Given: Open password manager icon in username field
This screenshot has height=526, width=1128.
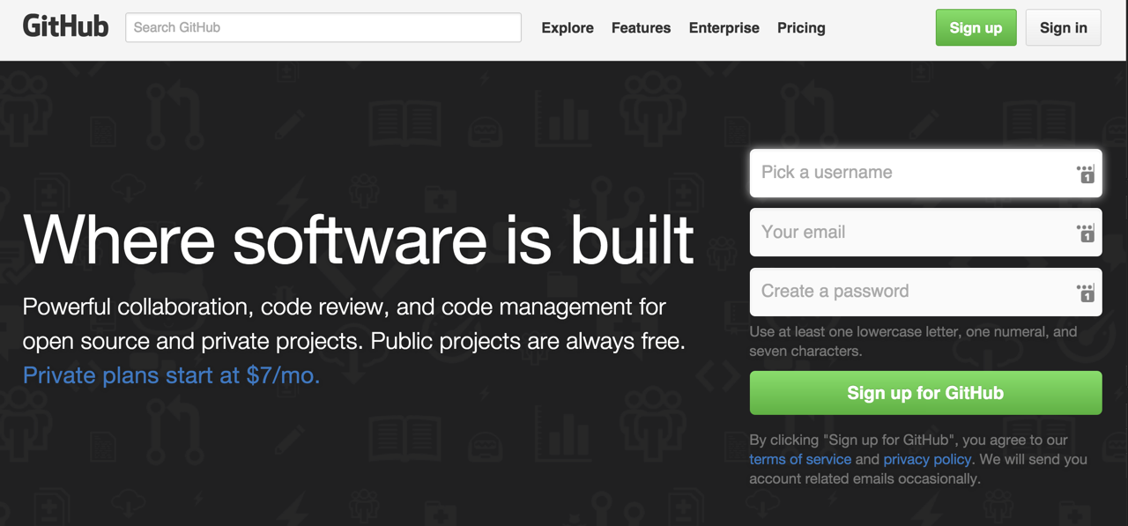Looking at the screenshot, I should (1086, 174).
